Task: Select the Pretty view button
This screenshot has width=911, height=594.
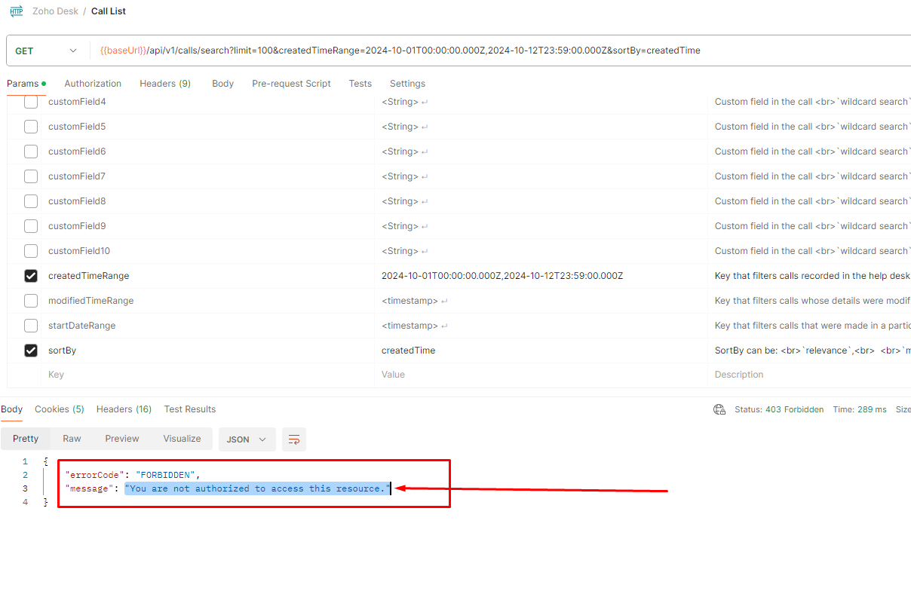Action: click(x=26, y=439)
